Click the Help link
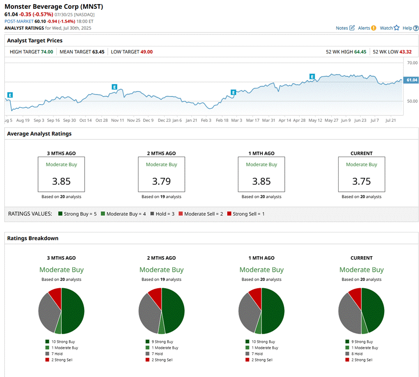 click(407, 28)
